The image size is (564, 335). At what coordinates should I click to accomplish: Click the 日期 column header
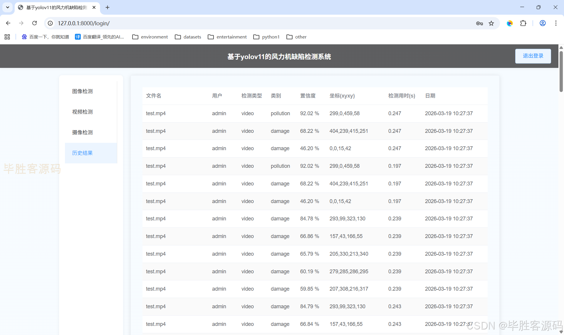point(430,96)
